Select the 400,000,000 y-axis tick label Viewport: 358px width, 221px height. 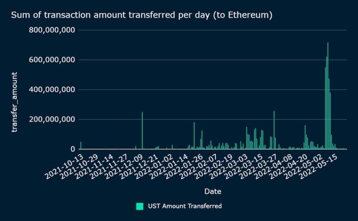(x=52, y=90)
